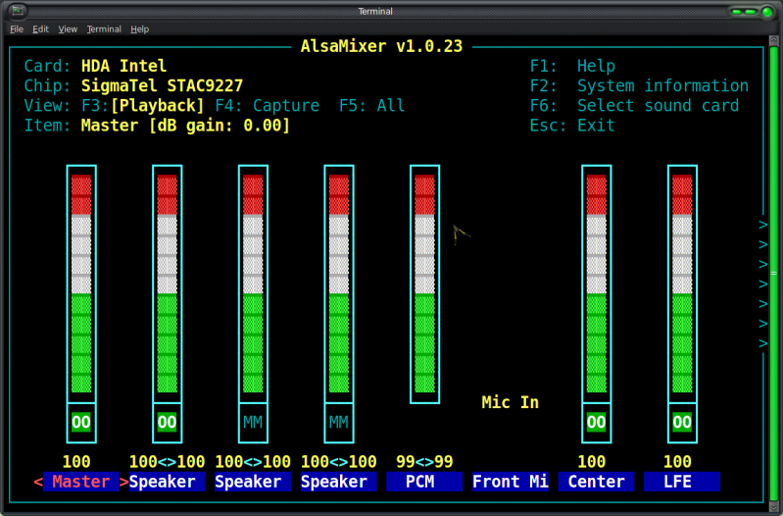Screen dimensions: 783x516
Task: Click the F6 Select sound card text
Action: [x=634, y=106]
